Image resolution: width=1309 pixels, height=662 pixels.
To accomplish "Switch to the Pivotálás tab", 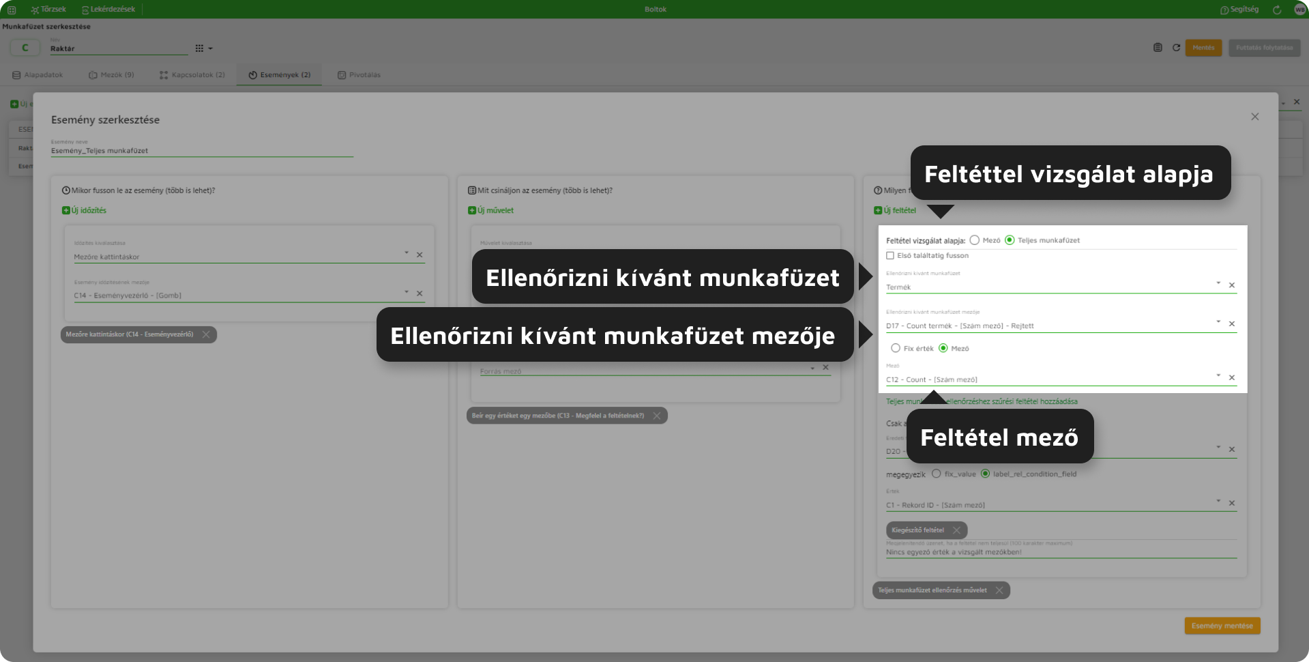I will (359, 75).
